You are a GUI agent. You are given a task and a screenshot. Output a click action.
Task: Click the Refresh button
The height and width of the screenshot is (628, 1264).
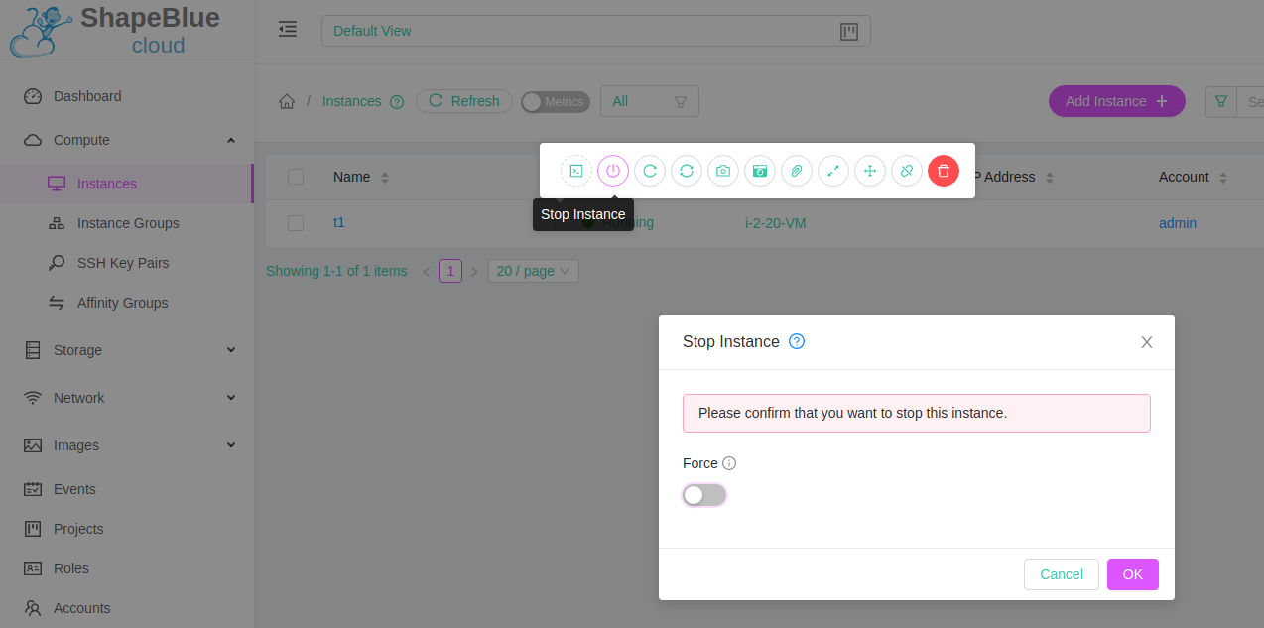[x=464, y=101]
